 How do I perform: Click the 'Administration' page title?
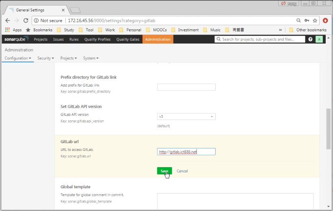[x=19, y=50]
